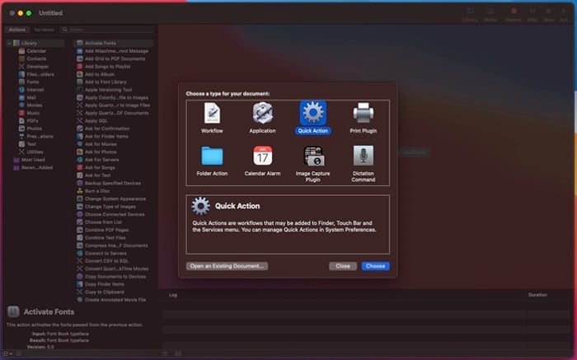This screenshot has width=577, height=360.
Task: Switch to the Variables tab
Action: coord(44,30)
